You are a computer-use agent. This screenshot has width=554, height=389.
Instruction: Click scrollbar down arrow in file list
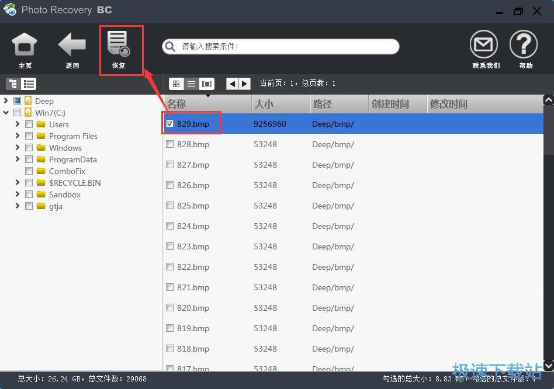tap(548, 366)
